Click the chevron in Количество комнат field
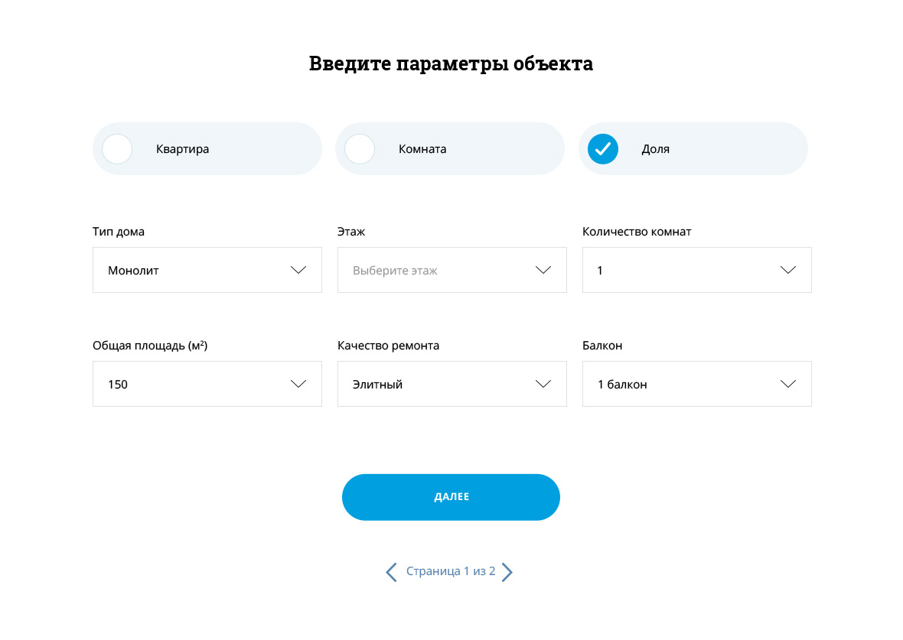Screen dimensions: 903x640 (x=788, y=270)
